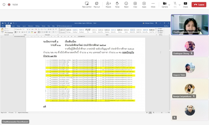Expand the Styles gallery more arrow
The height and width of the screenshot is (125, 209).
tap(156, 32)
